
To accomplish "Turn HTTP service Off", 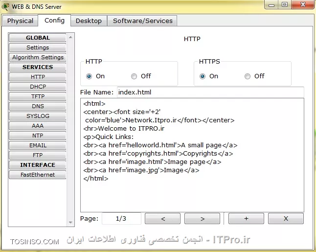I will click(x=134, y=76).
